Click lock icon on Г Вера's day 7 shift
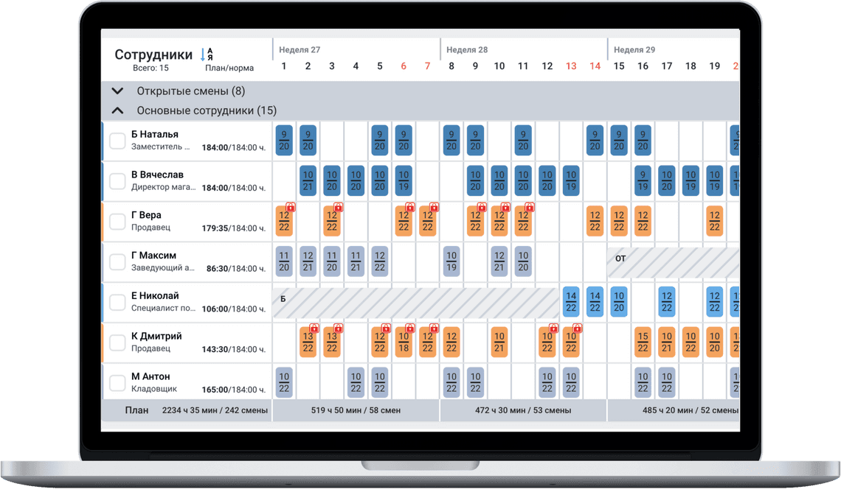Screen dimensions: 841x489 click(x=434, y=208)
